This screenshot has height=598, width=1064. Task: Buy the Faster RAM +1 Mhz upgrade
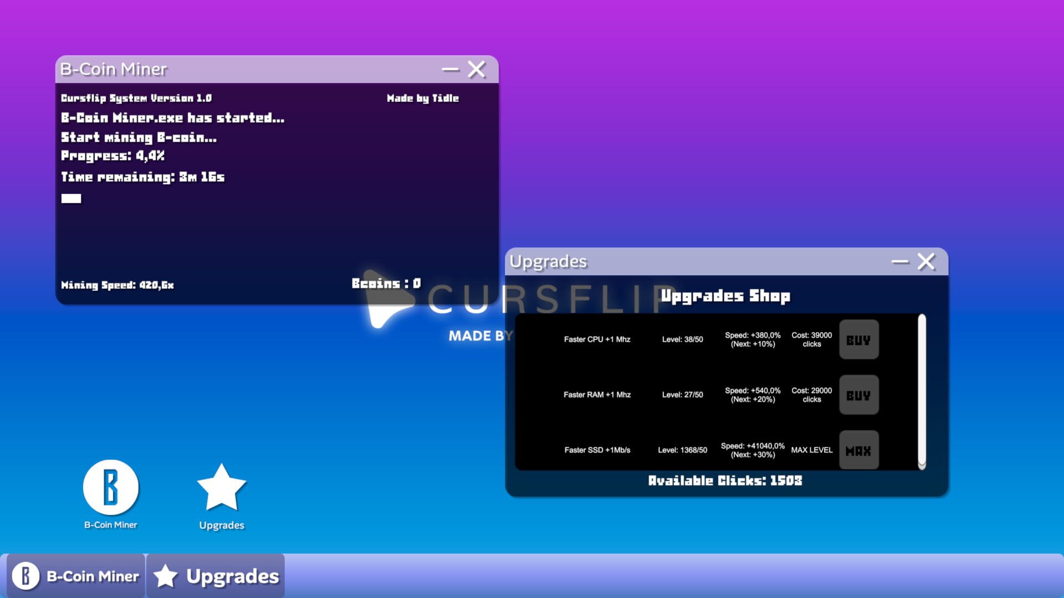click(858, 395)
